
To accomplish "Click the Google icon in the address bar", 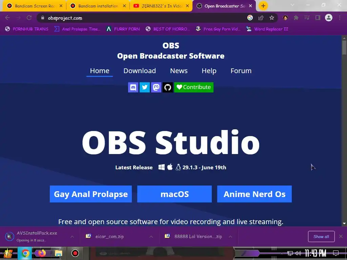I will [x=250, y=18].
